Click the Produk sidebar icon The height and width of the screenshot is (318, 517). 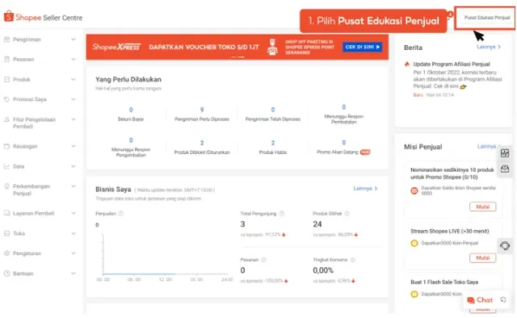[x=6, y=79]
